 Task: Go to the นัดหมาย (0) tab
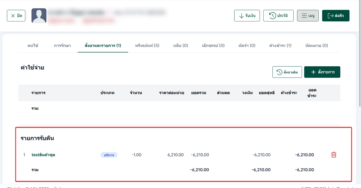(317, 45)
